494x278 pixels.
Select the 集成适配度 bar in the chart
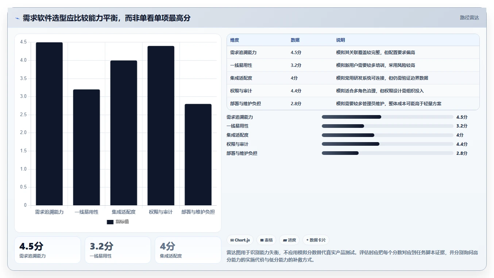pyautogui.click(x=124, y=133)
